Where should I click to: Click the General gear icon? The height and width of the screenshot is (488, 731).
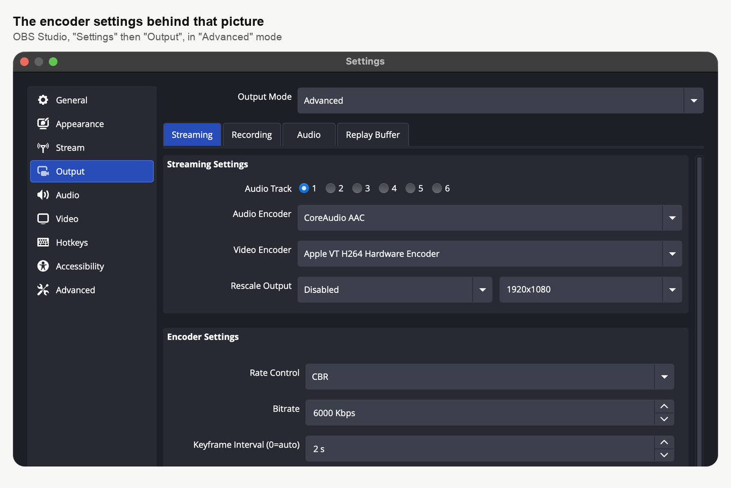(43, 100)
